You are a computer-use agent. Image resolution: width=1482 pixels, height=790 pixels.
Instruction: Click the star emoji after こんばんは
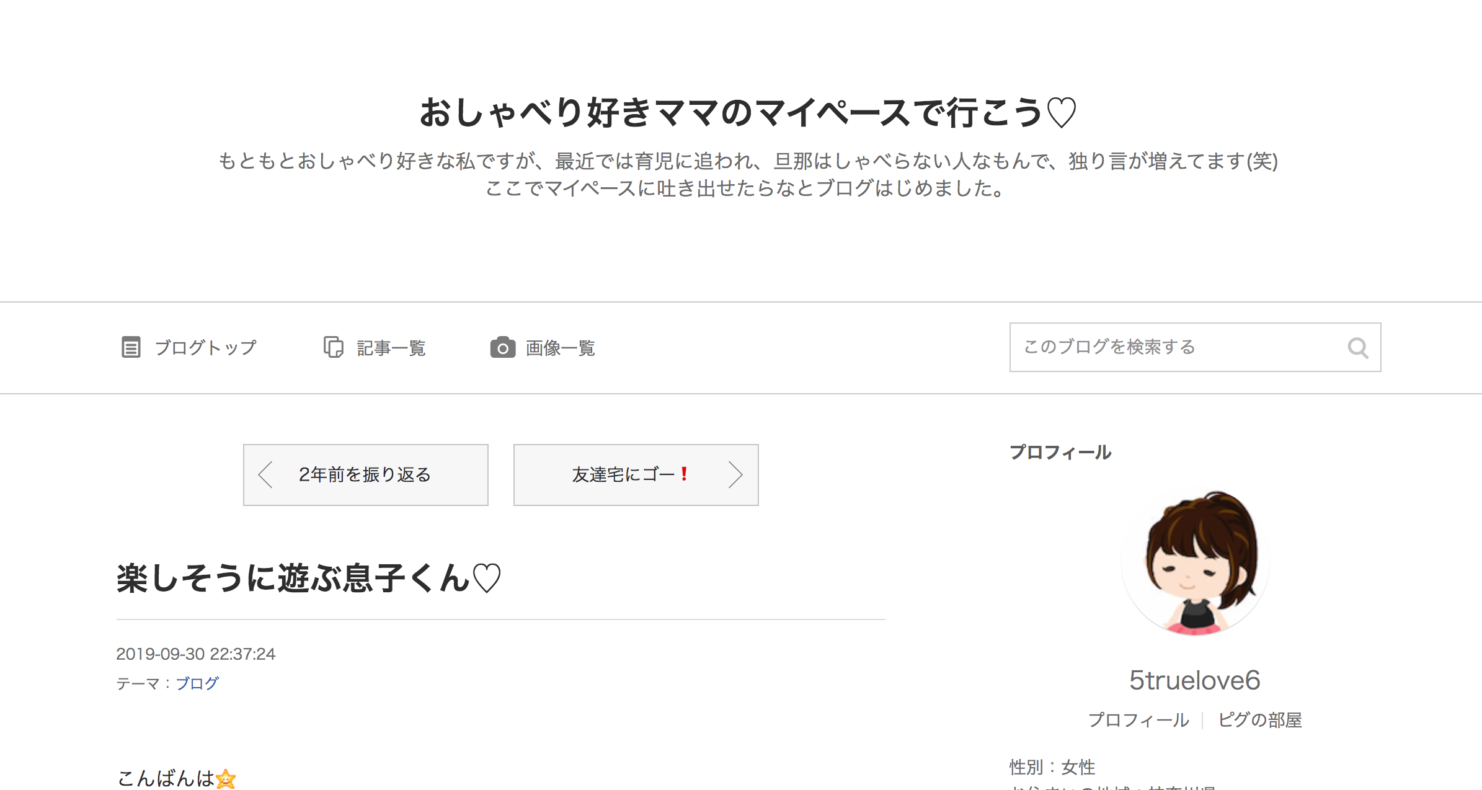click(226, 779)
